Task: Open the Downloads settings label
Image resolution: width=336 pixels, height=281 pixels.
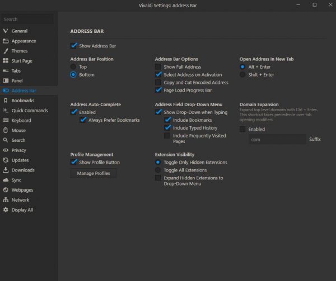Action: [x=23, y=170]
